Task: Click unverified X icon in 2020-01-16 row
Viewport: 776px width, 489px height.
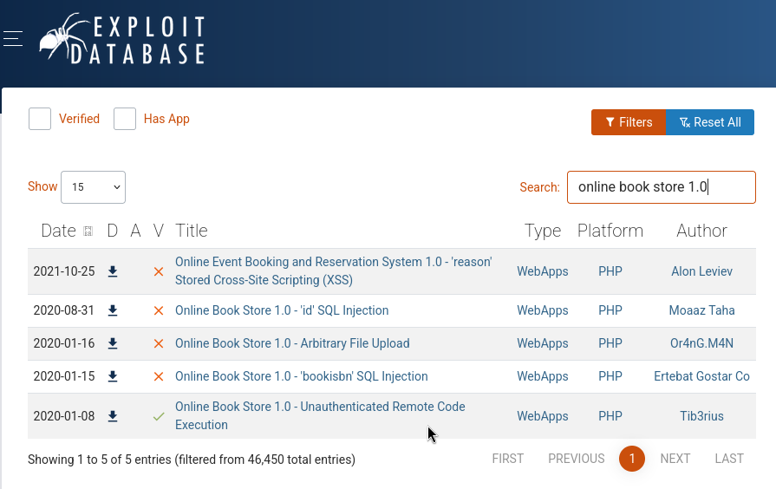Action: (159, 343)
